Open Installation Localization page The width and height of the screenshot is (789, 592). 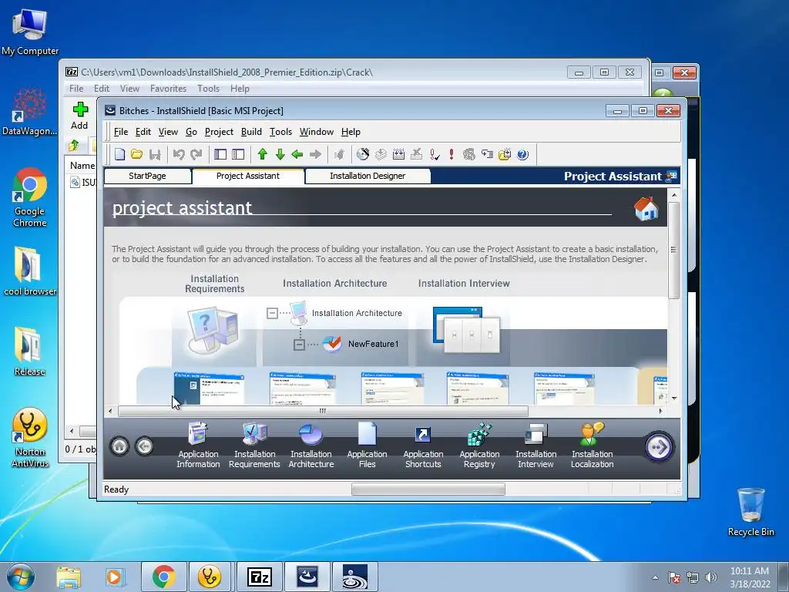pyautogui.click(x=593, y=445)
